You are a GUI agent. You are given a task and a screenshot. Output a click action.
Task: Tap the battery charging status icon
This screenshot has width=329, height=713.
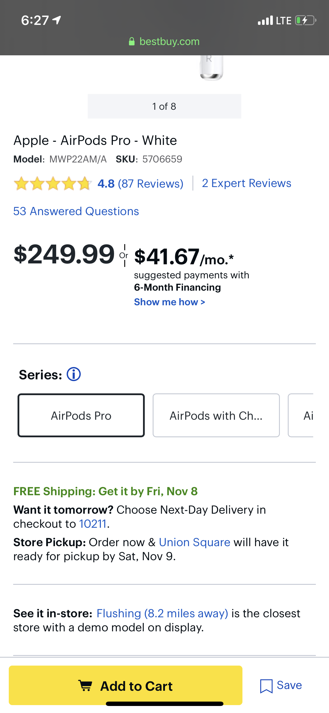pos(305,20)
